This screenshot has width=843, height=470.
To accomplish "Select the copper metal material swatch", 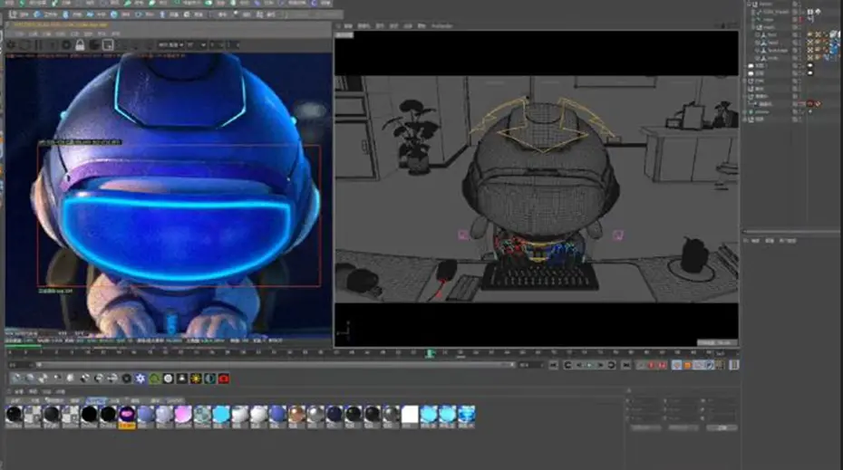I will (296, 415).
